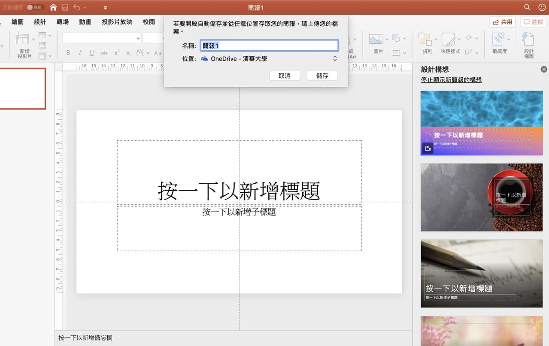Click the Sensitivity (敏感度) icon

499,39
